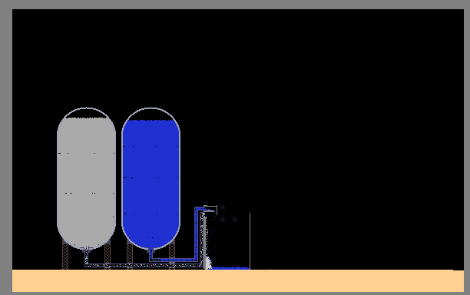Click the long horizontal grey powder pipe
Image resolution: width=470 pixels, height=295 pixels.
(x=144, y=265)
